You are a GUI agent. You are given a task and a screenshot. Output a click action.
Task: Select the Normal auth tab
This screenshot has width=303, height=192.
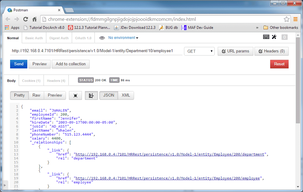tap(13, 38)
